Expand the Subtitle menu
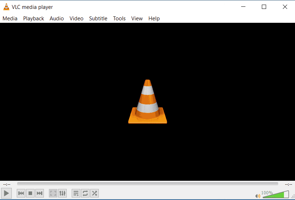295x200 pixels. tap(98, 19)
